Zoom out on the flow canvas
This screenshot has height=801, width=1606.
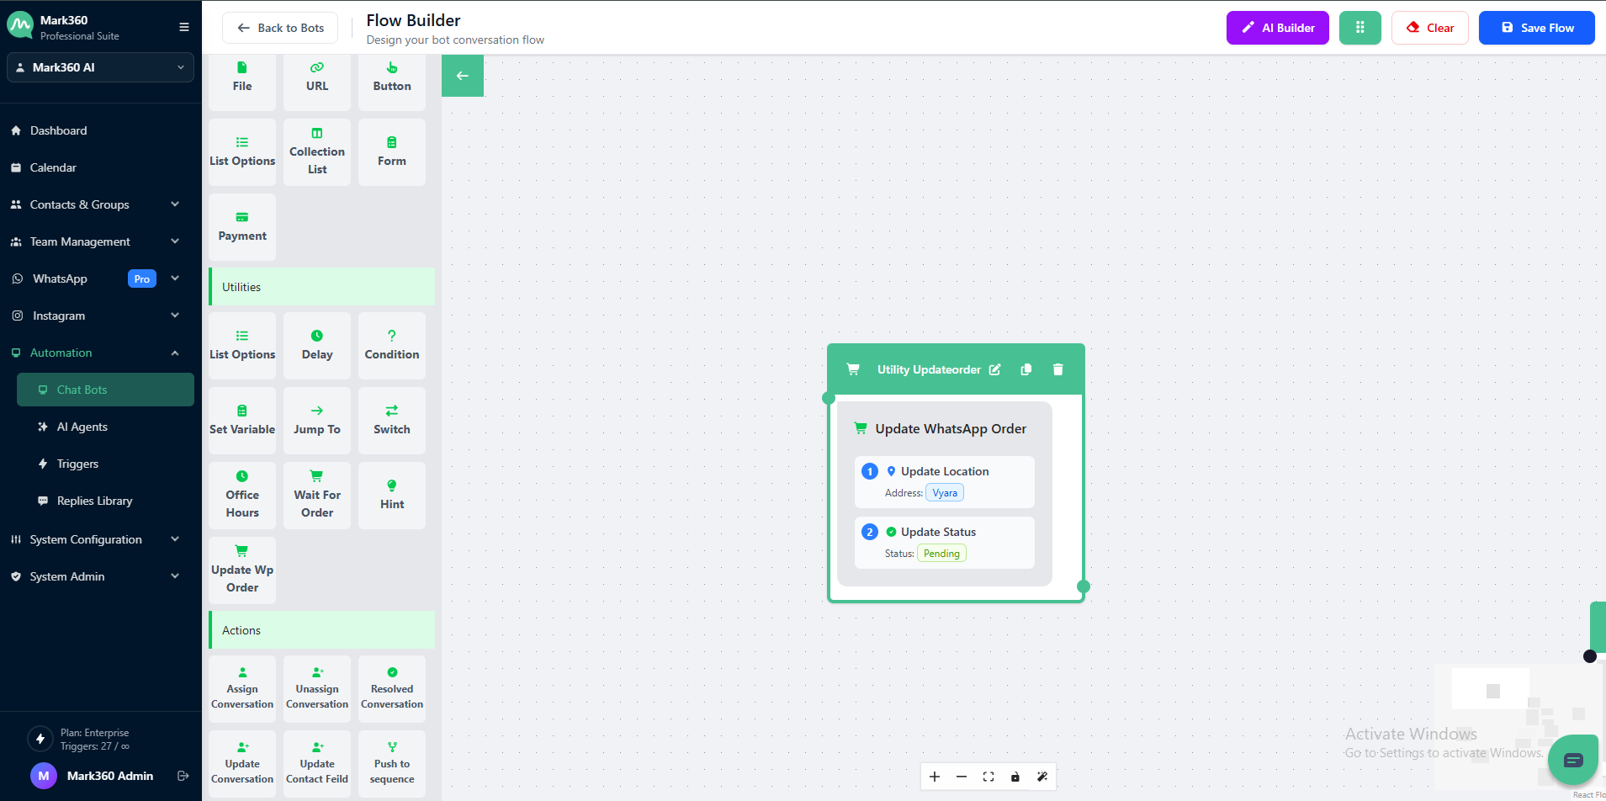click(x=962, y=777)
